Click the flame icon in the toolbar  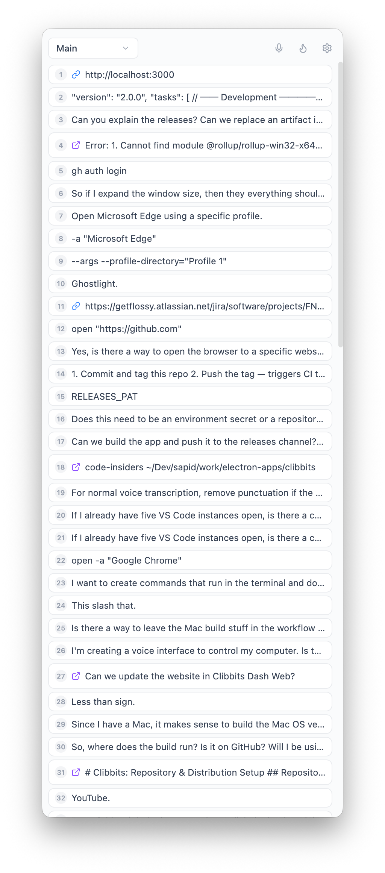(x=303, y=48)
